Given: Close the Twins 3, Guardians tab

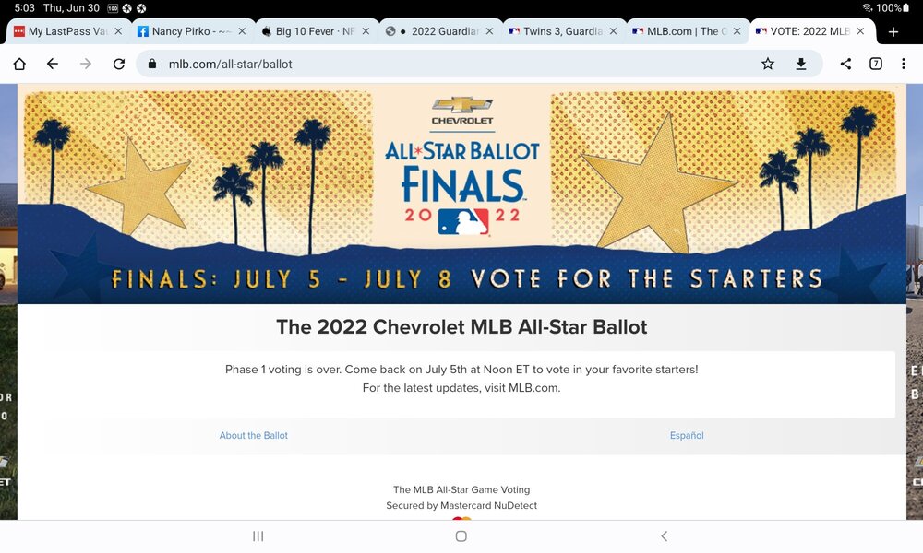Looking at the screenshot, I should pos(614,31).
